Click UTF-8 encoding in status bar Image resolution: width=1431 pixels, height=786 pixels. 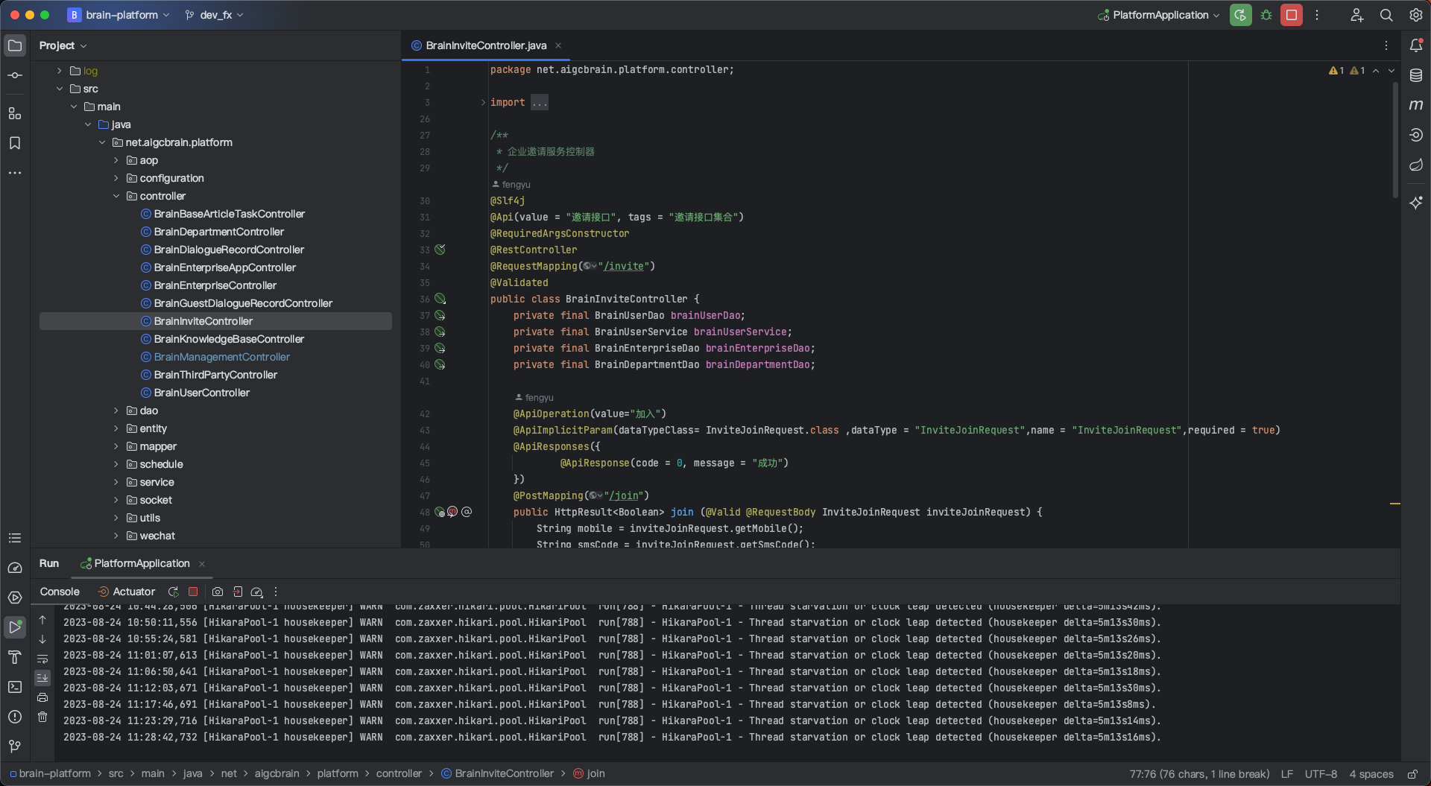pos(1321,774)
